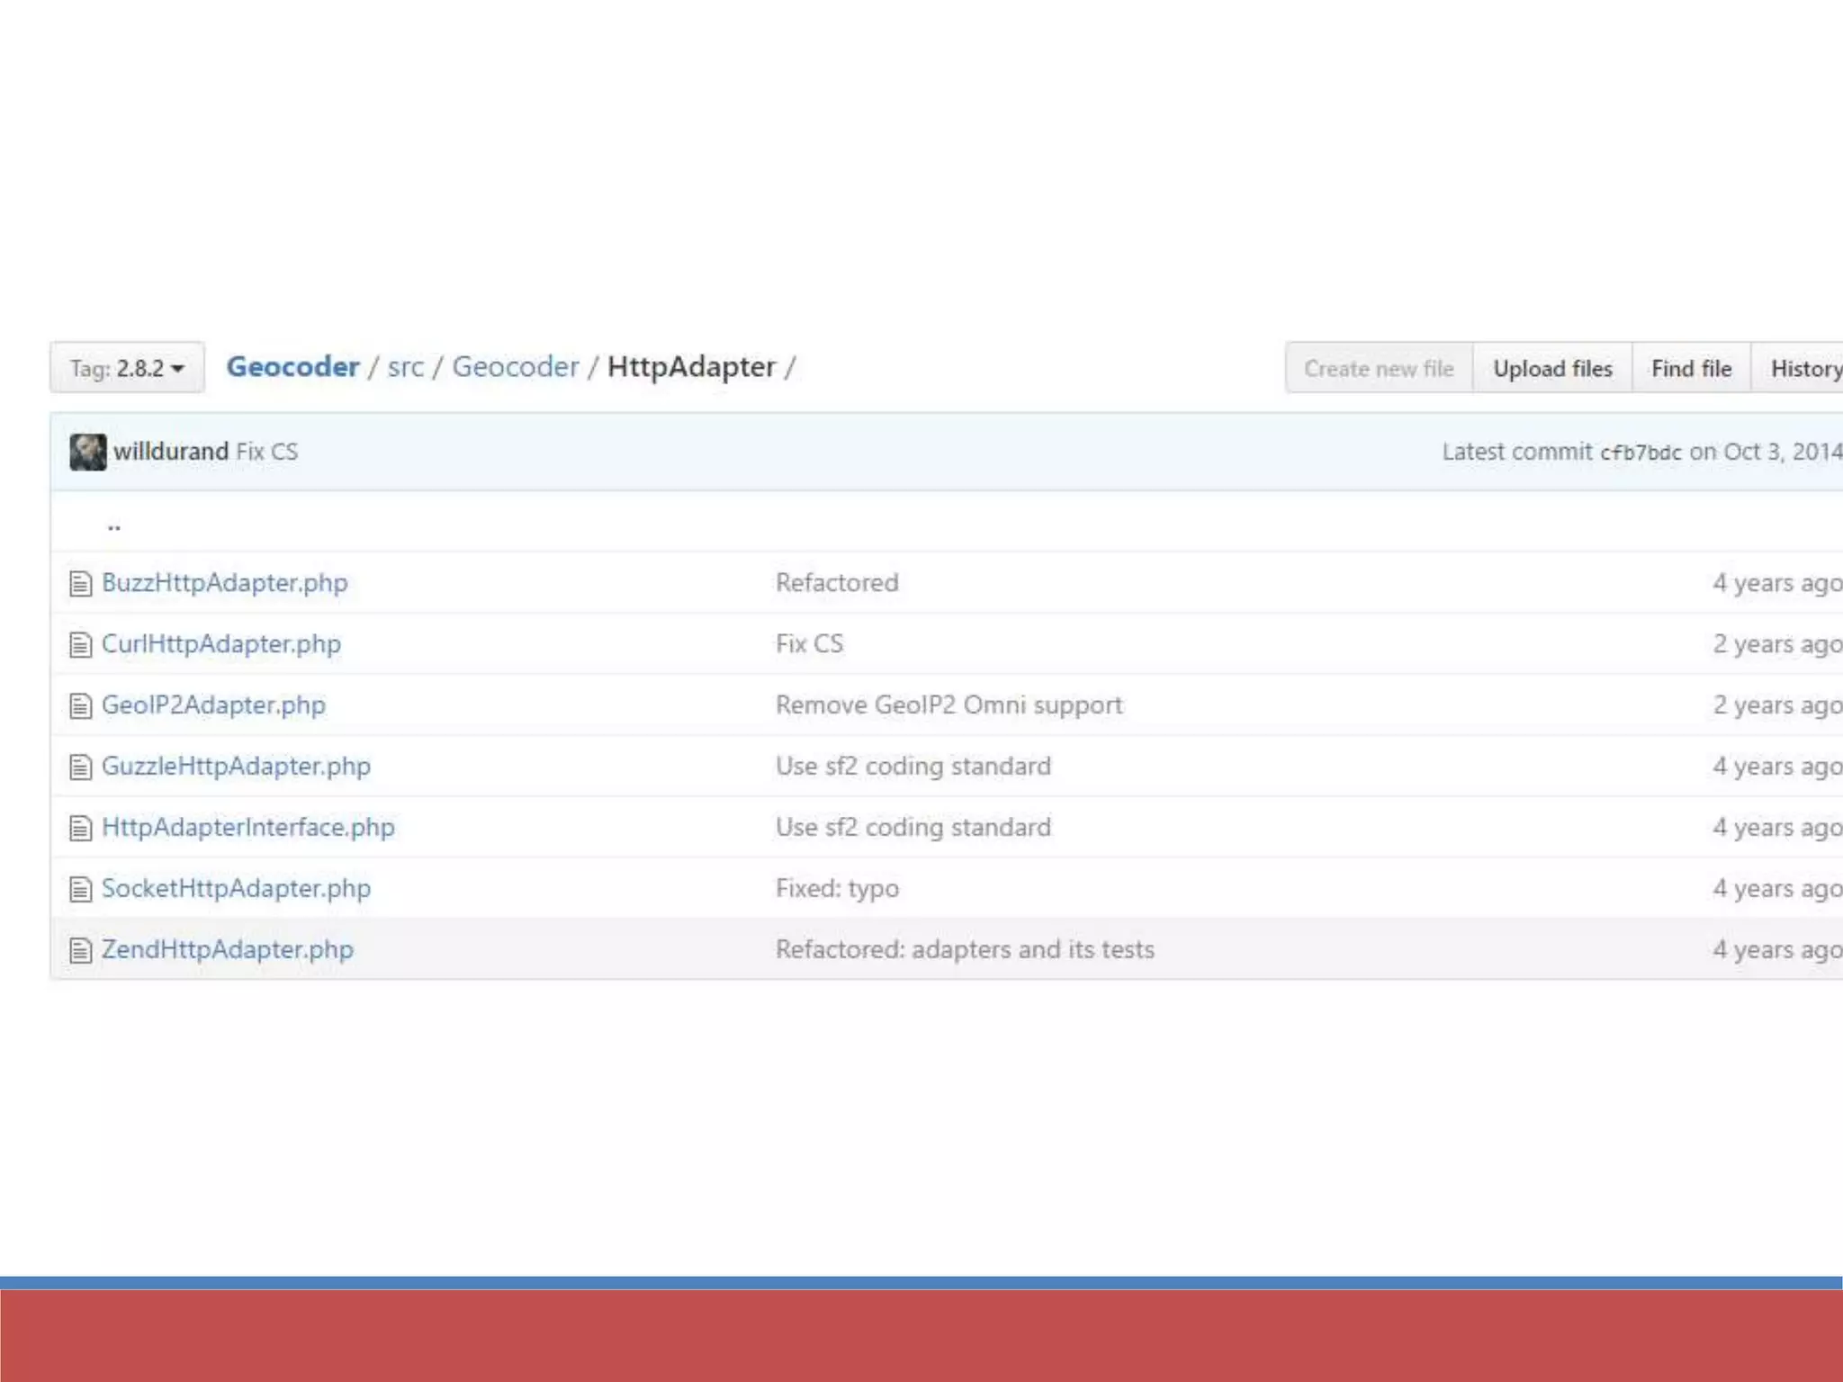Click file icon beside BuzzHttpAdapter.php
Viewport: 1843px width, 1382px height.
[x=81, y=584]
